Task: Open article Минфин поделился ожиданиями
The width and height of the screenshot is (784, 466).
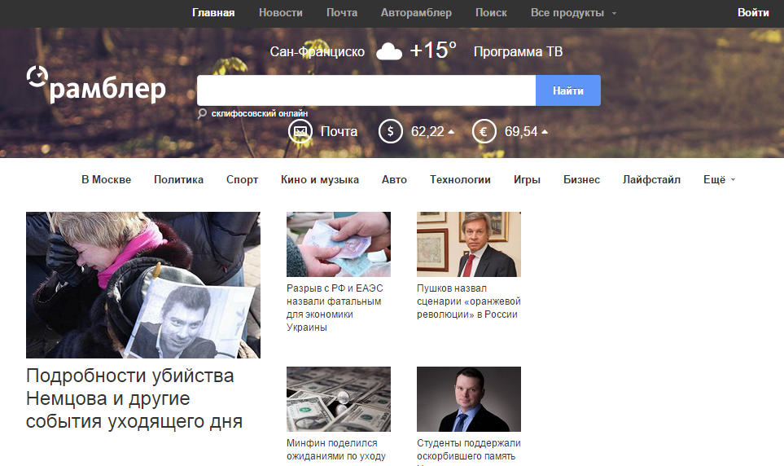Action: click(x=336, y=450)
